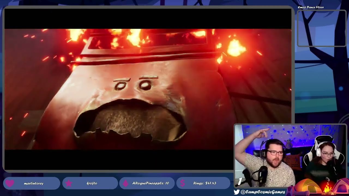Click the Twitter bird icon

(237, 192)
